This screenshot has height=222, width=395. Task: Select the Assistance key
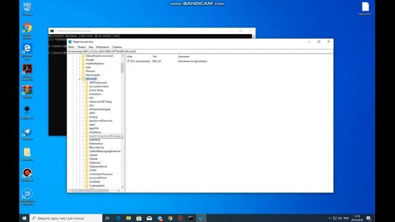[x=94, y=132]
